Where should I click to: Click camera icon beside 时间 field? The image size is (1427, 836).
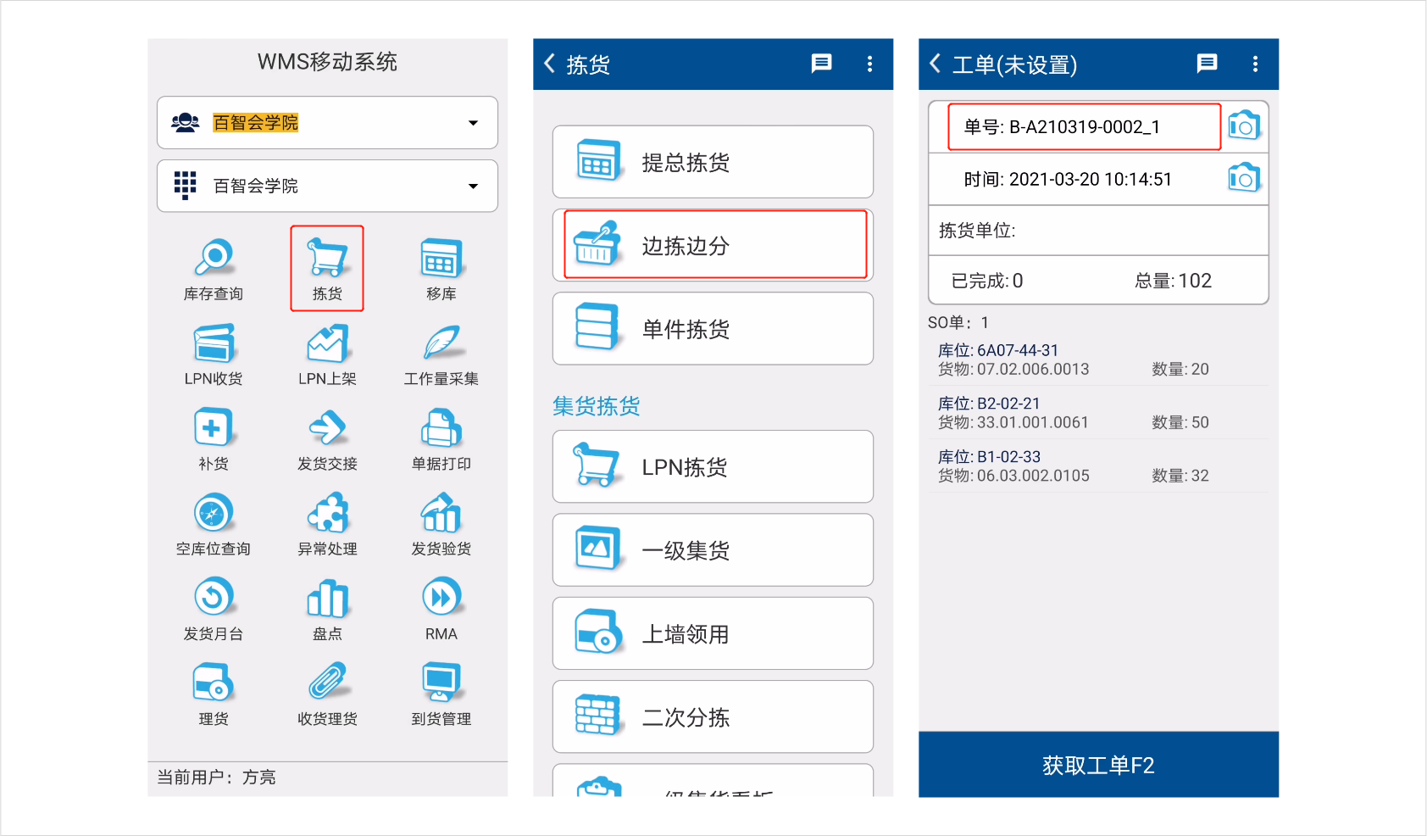pyautogui.click(x=1243, y=178)
